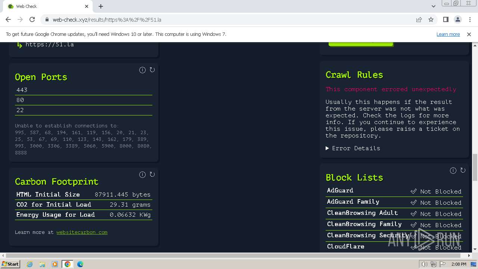The image size is (478, 269).
Task: Click the AdGuard Family row
Action: tap(394, 202)
